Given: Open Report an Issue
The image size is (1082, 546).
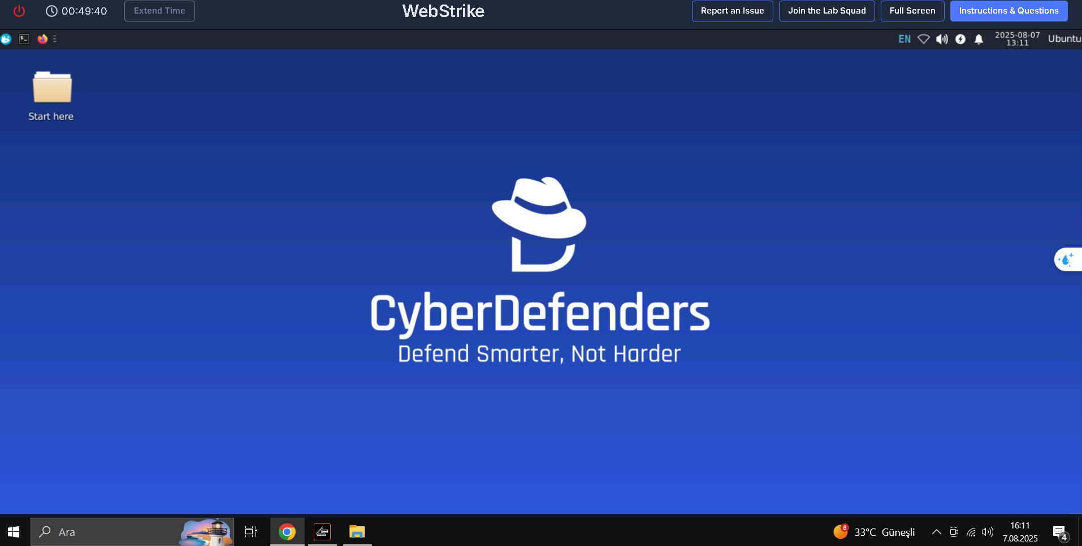Looking at the screenshot, I should pyautogui.click(x=732, y=11).
